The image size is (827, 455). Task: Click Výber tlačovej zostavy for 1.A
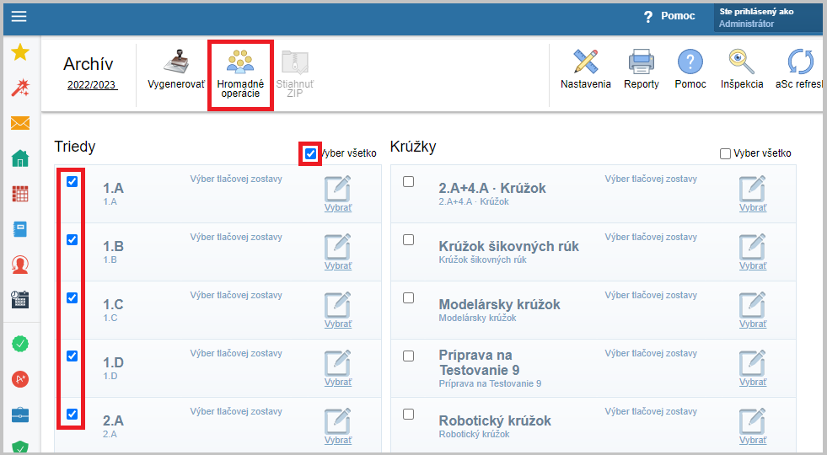click(x=236, y=179)
